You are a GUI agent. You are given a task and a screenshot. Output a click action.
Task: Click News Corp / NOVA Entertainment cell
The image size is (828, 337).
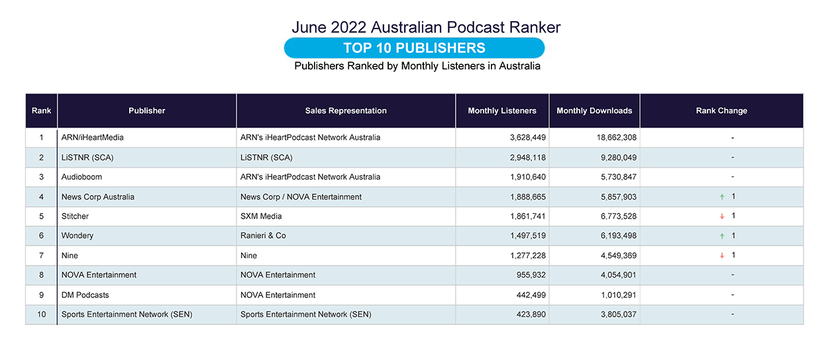coord(346,197)
